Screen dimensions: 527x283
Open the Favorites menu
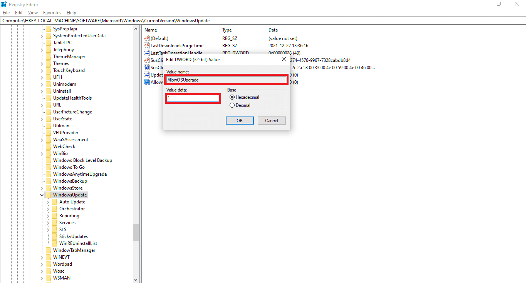click(x=52, y=13)
